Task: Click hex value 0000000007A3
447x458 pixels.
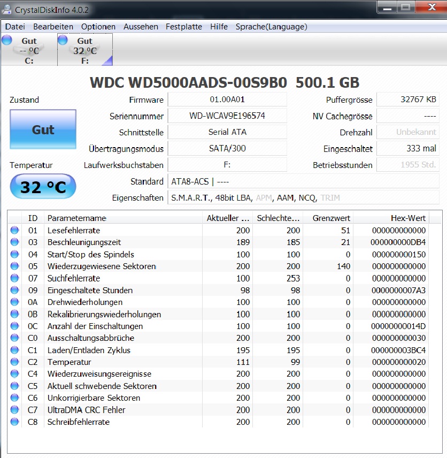Action: (x=398, y=291)
